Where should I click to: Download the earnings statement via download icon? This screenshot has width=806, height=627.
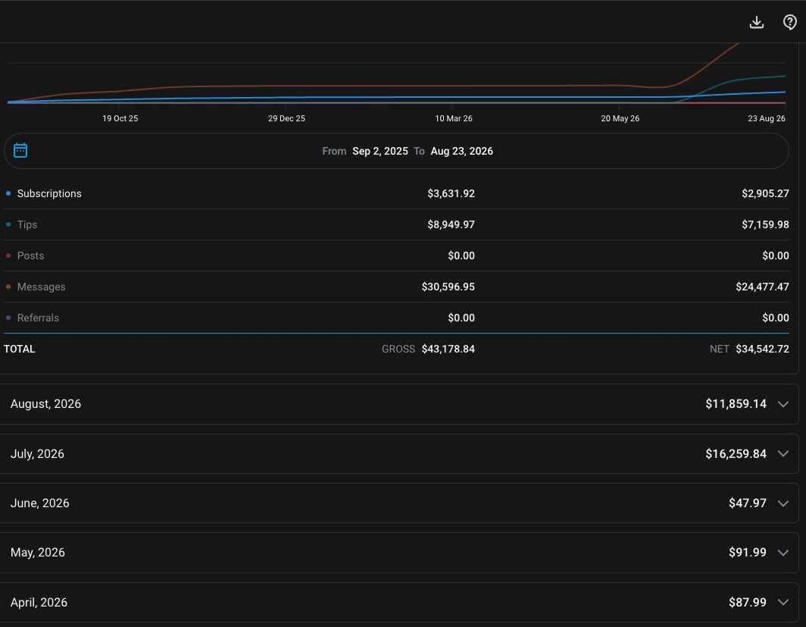click(757, 22)
